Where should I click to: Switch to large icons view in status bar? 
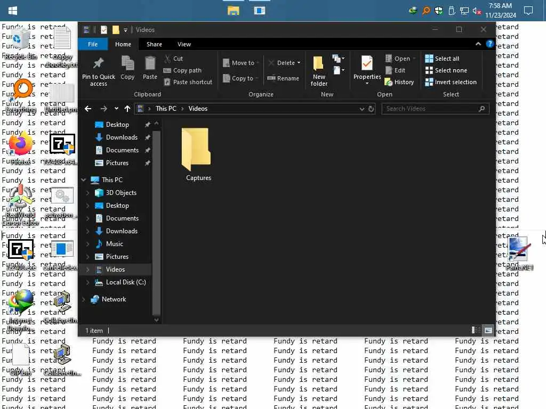pos(488,330)
